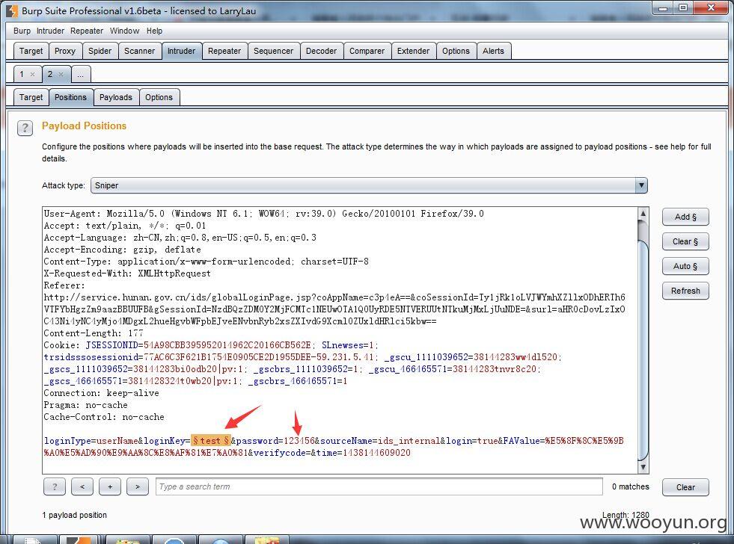Click the search help question-mark button
This screenshot has width=734, height=544.
(55, 487)
